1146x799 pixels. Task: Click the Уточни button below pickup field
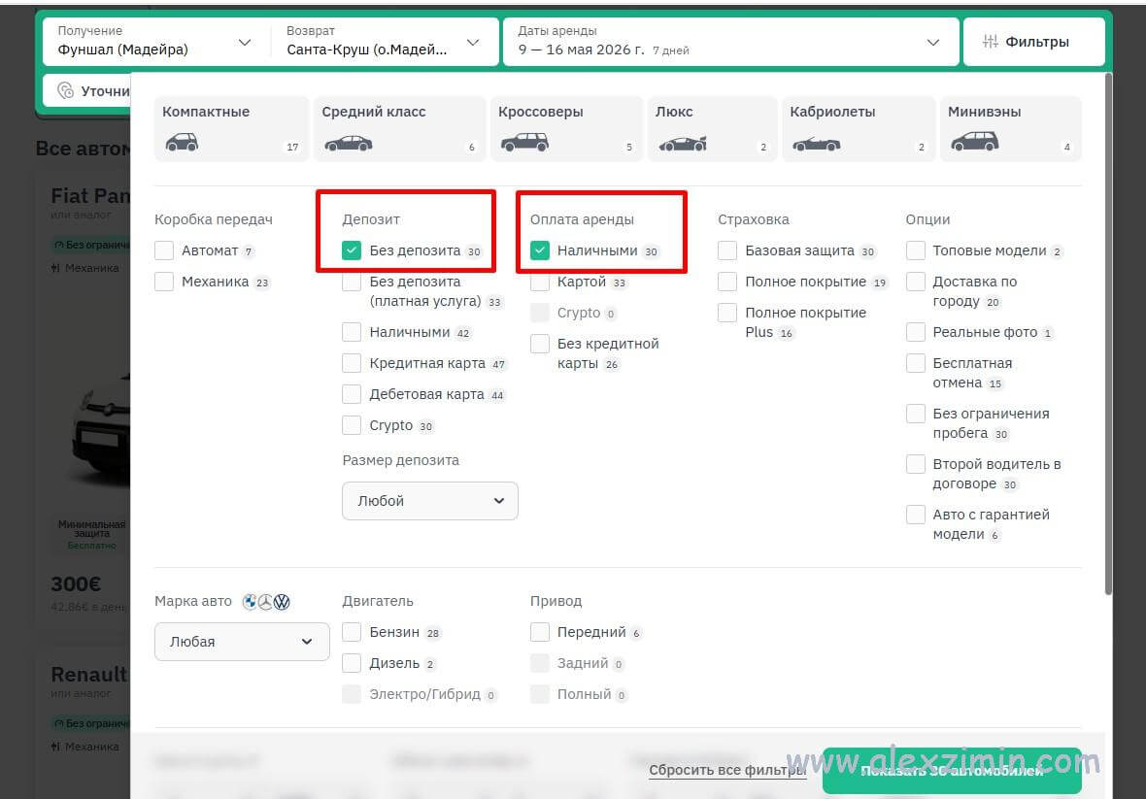pyautogui.click(x=86, y=90)
